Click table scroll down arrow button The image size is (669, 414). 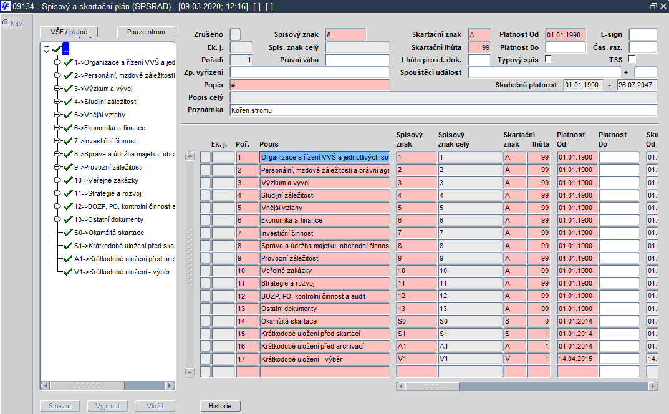point(190,372)
